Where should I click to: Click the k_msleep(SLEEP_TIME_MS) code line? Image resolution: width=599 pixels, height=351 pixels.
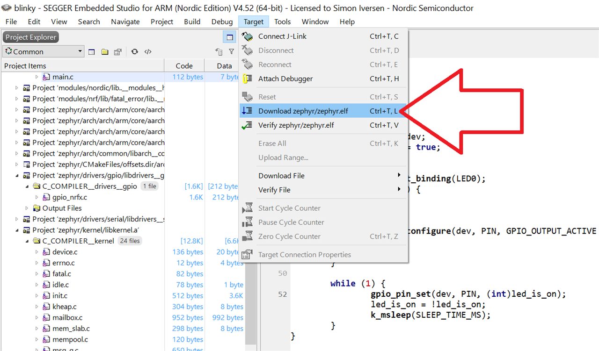click(x=431, y=315)
